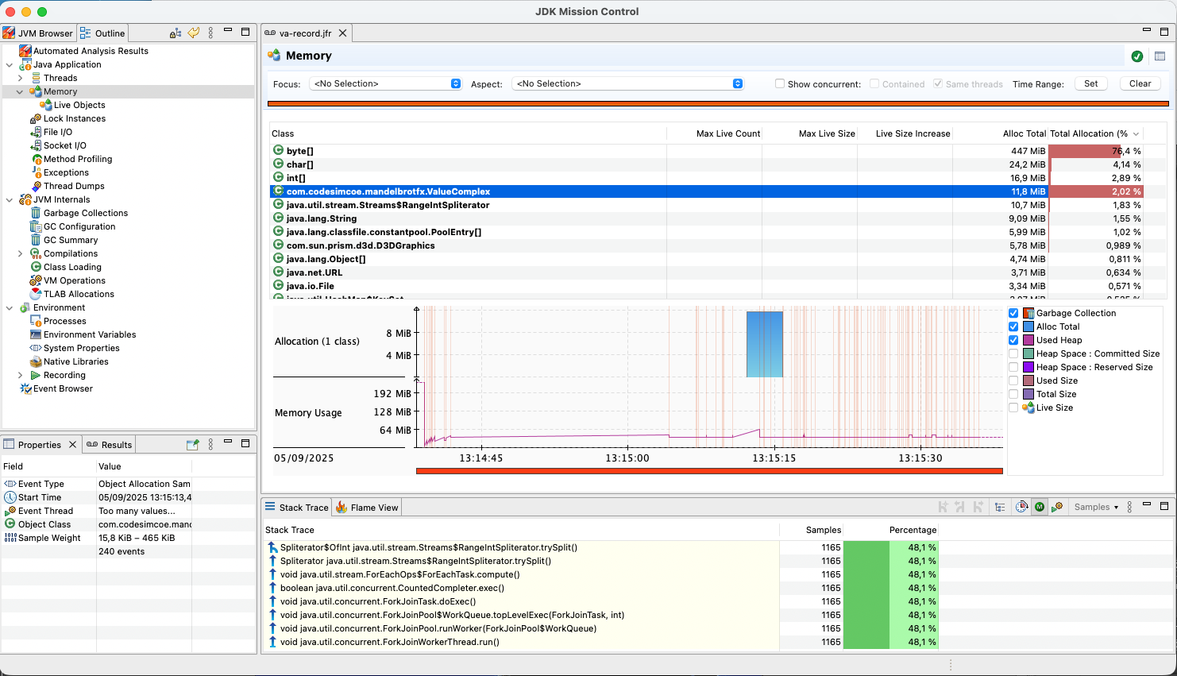
Task: Click the green thread state icon in Stack Trace toolbar
Action: click(x=1040, y=506)
